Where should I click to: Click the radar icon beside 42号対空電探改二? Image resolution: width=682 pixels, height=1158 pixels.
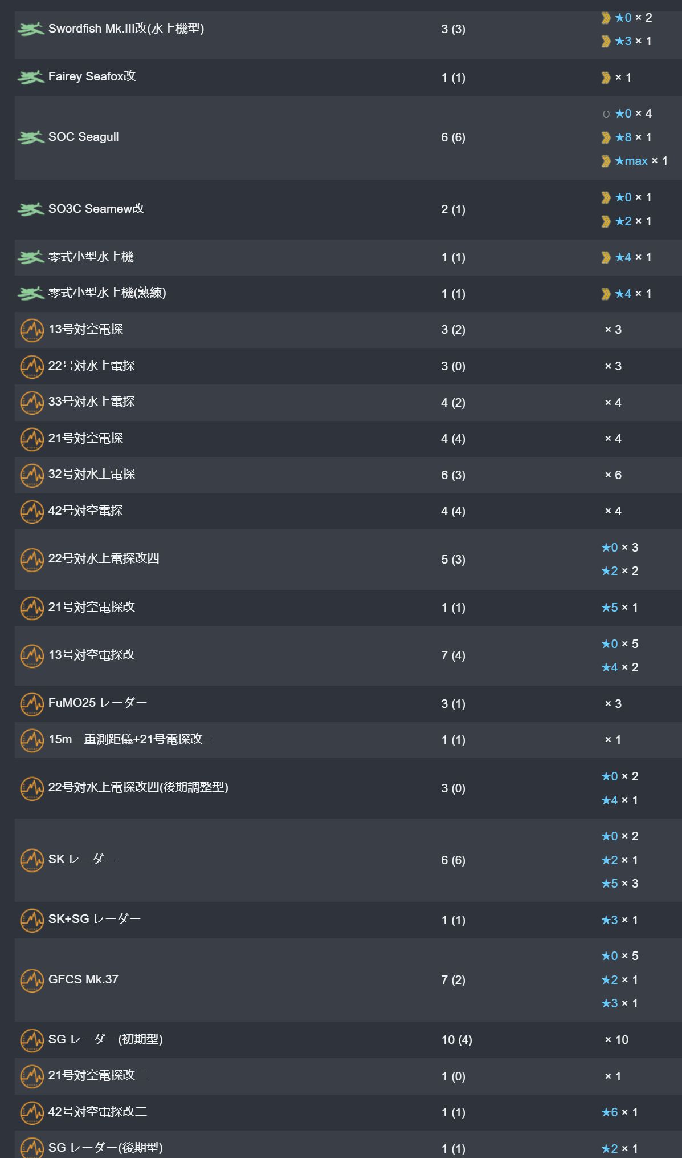pos(32,1112)
